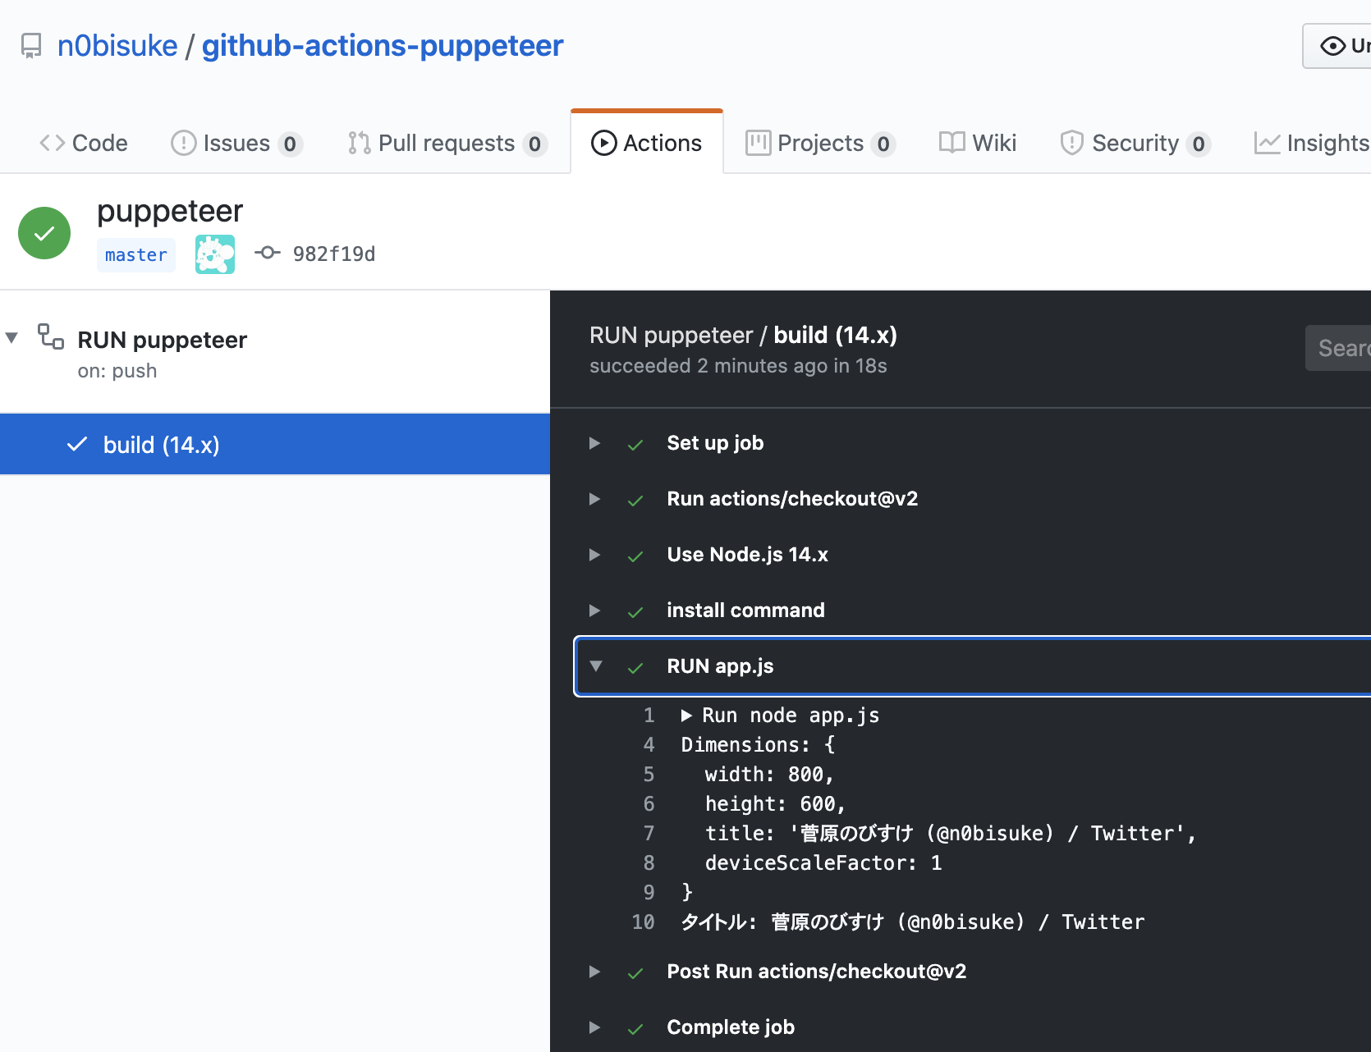This screenshot has height=1052, width=1371.
Task: Open the Actions tab
Action: tap(647, 143)
